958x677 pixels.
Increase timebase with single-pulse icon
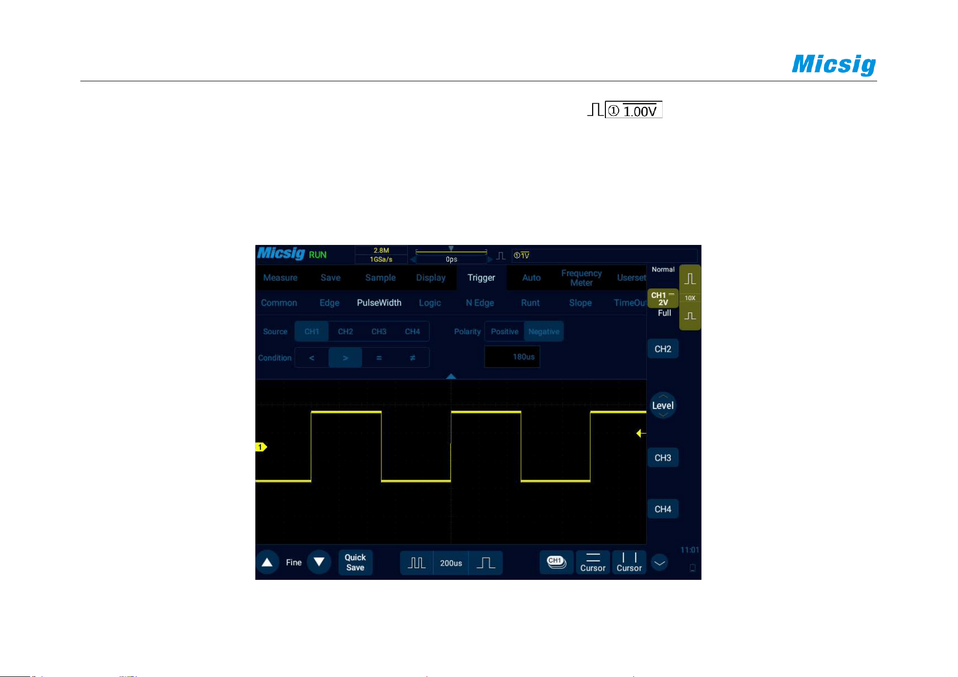[486, 563]
